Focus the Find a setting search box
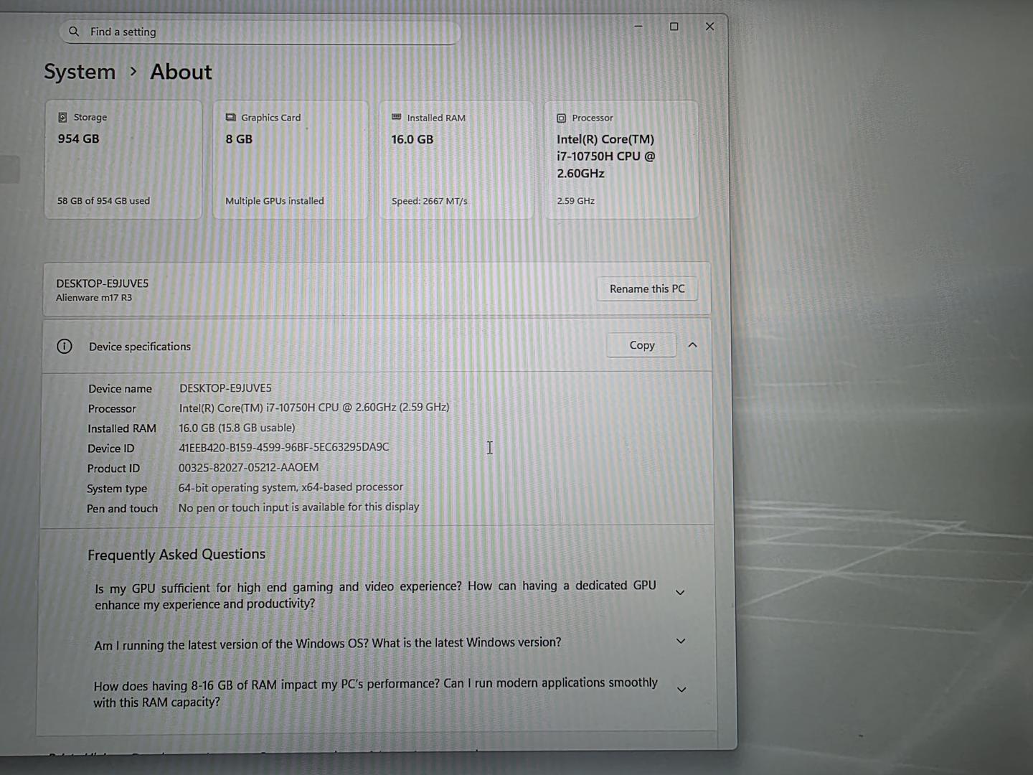 click(x=260, y=32)
